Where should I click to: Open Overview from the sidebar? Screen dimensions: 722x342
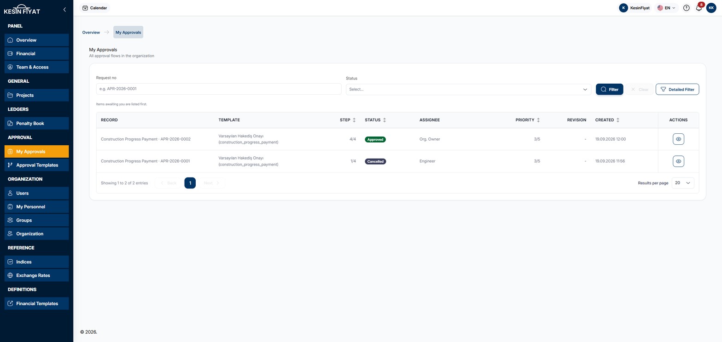pos(36,40)
